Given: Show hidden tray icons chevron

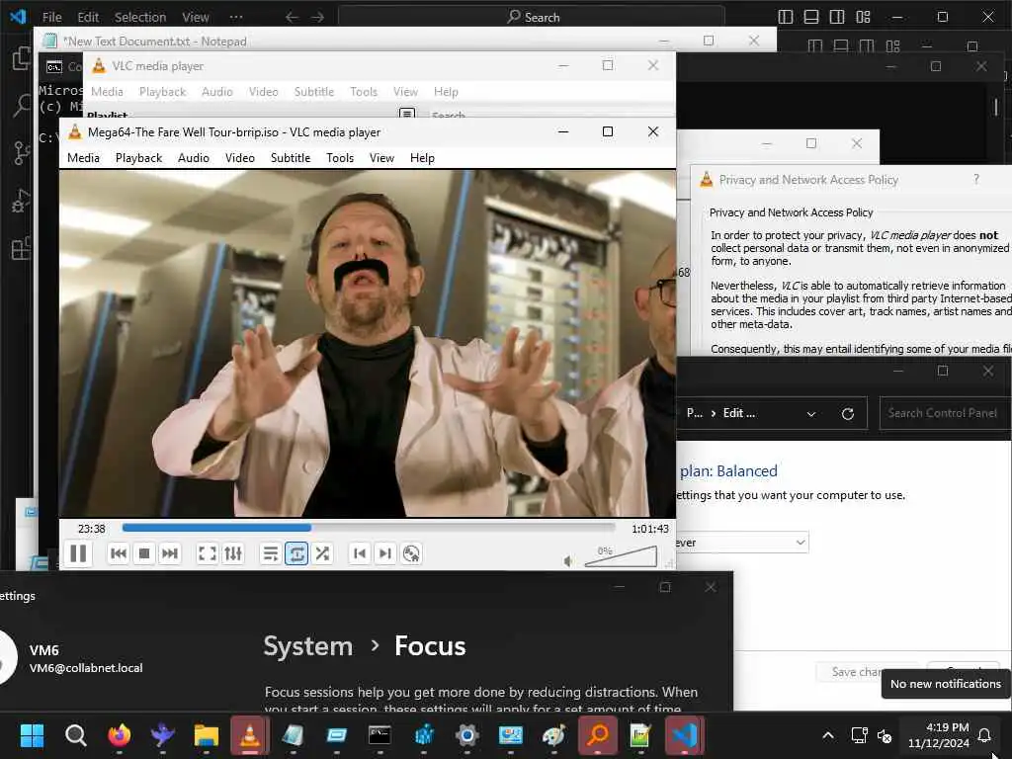Looking at the screenshot, I should [828, 735].
